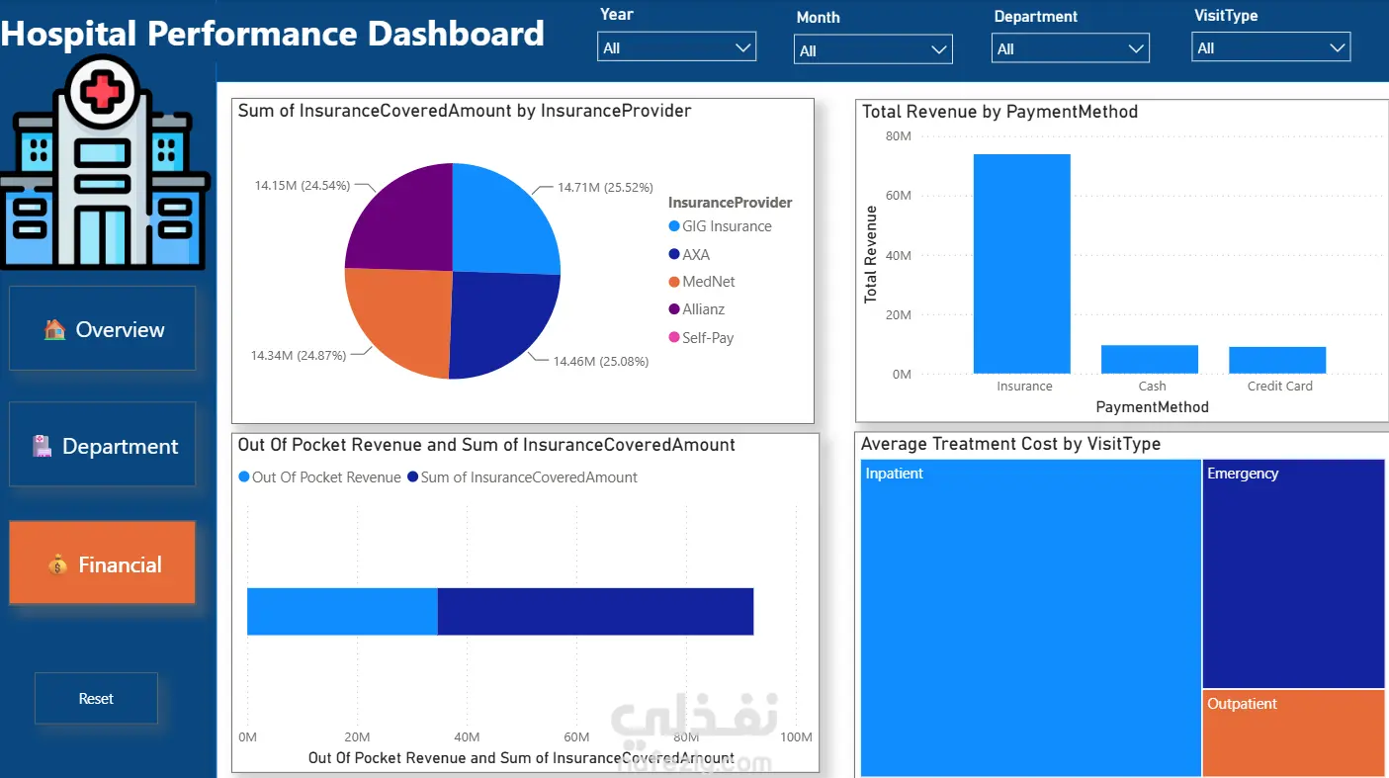The image size is (1389, 778).
Task: Click the GIG Insurance legend dot
Action: pyautogui.click(x=674, y=226)
